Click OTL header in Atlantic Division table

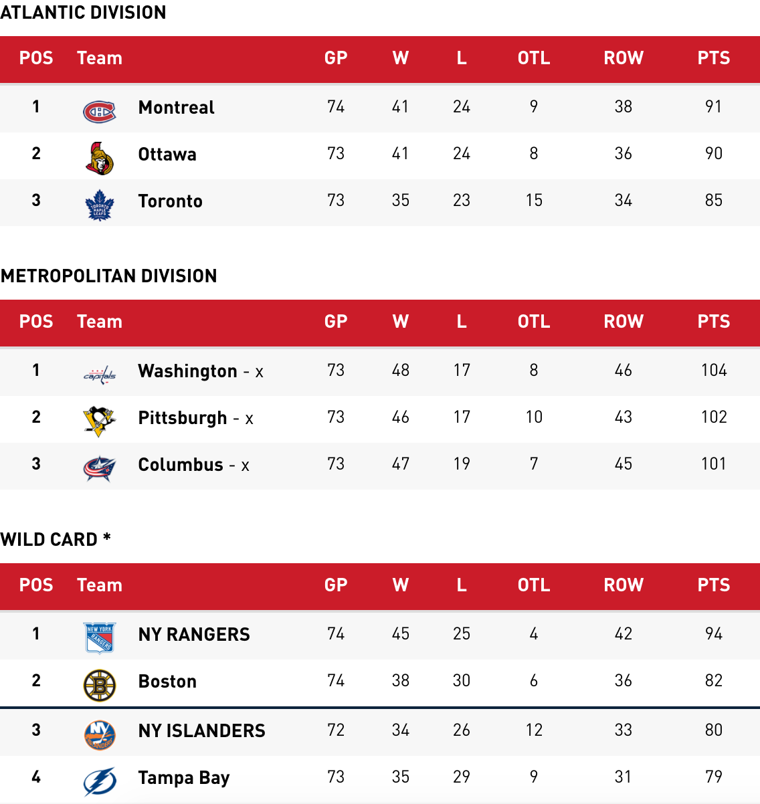[x=534, y=58]
